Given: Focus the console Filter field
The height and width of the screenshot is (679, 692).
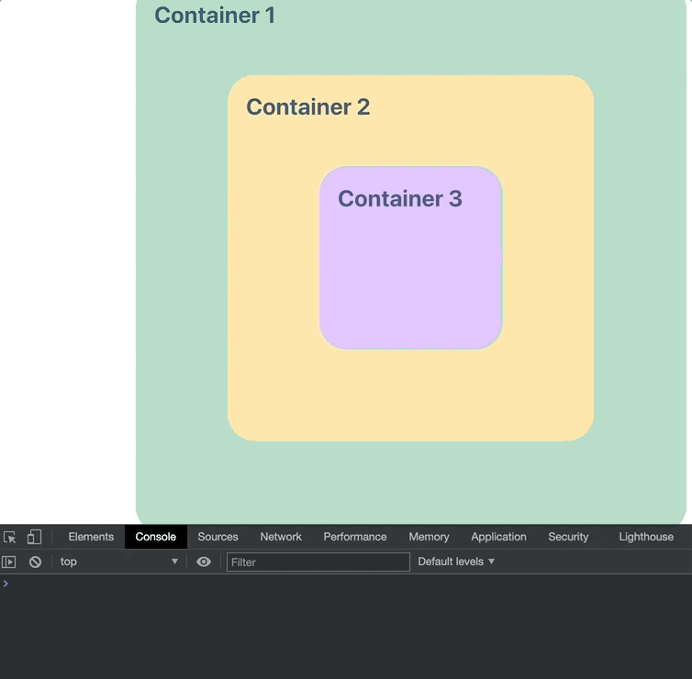Looking at the screenshot, I should point(318,562).
